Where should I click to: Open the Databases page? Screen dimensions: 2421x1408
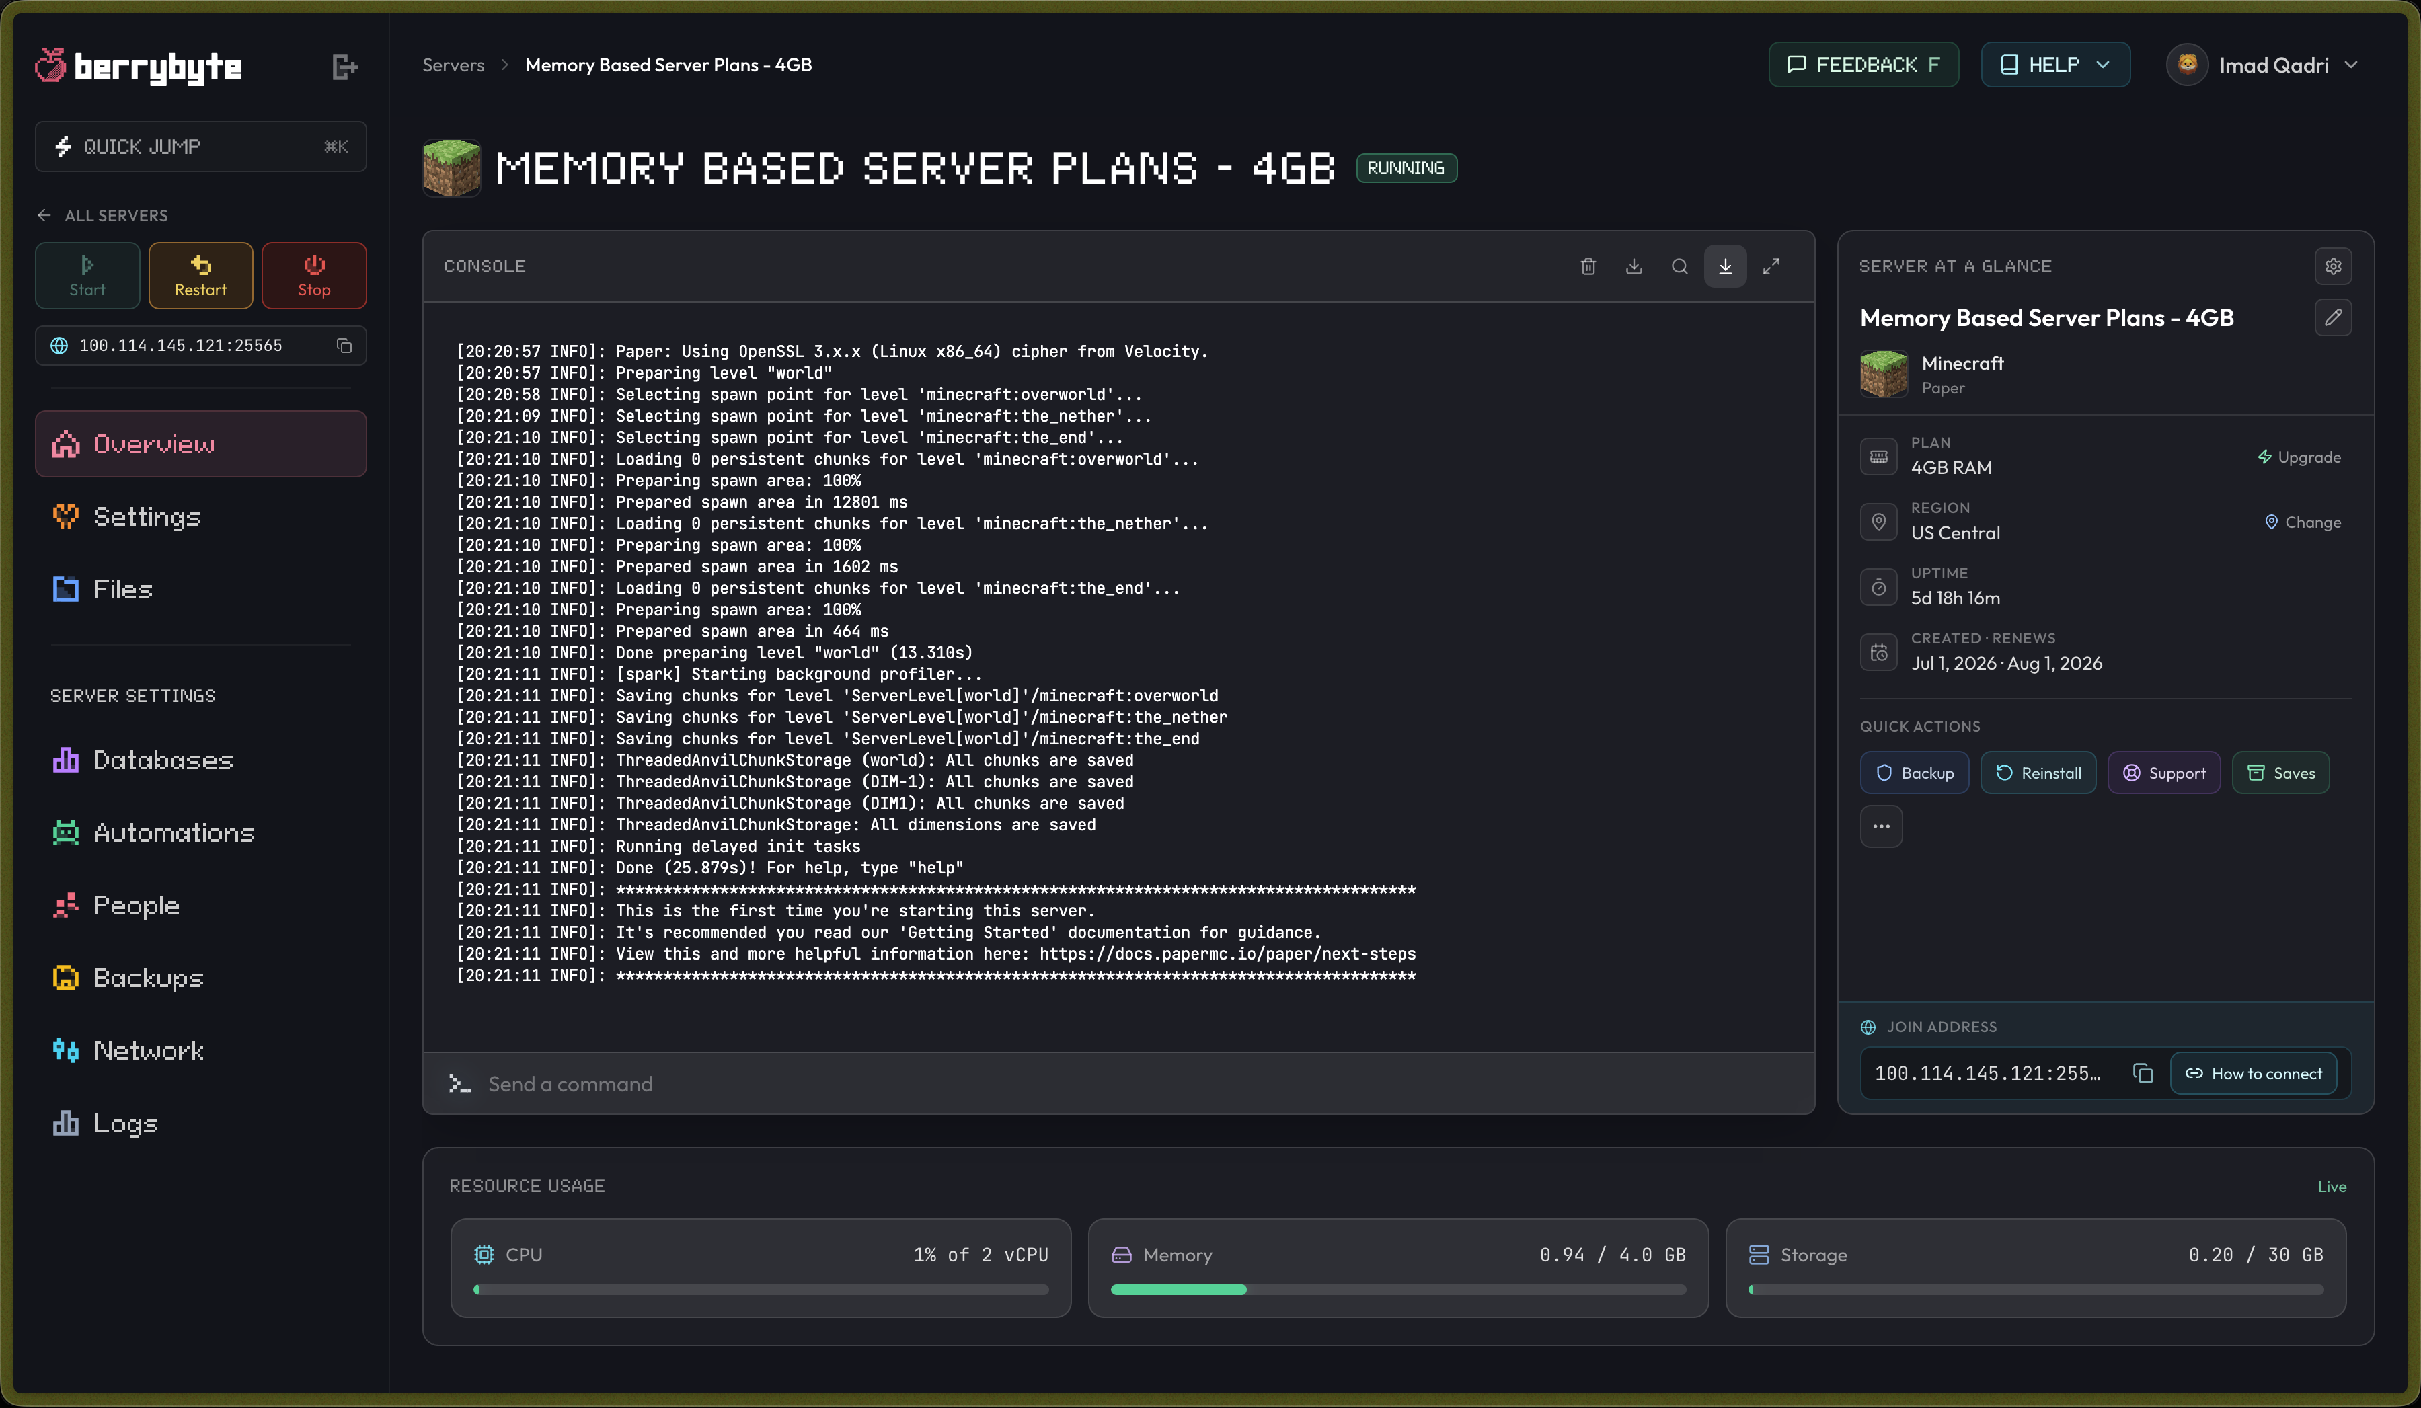pos(201,760)
